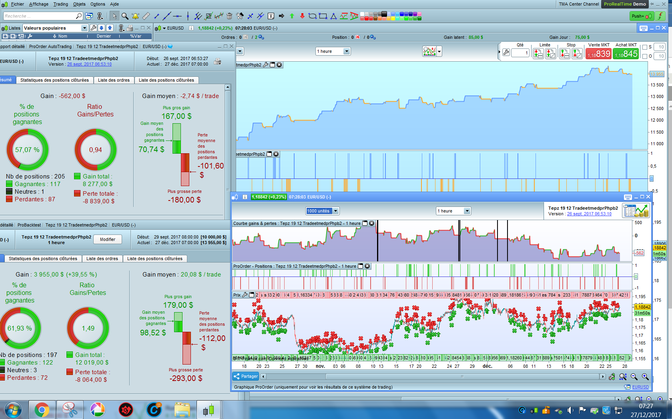Viewport: 672px width, 419px height.
Task: Enable the S checkbox in order panel
Action: (x=644, y=47)
